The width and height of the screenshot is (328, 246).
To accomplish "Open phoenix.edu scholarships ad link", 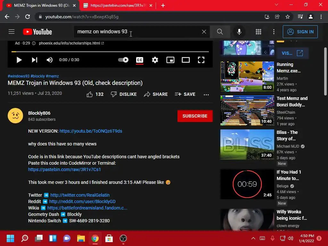I will coord(71,43).
